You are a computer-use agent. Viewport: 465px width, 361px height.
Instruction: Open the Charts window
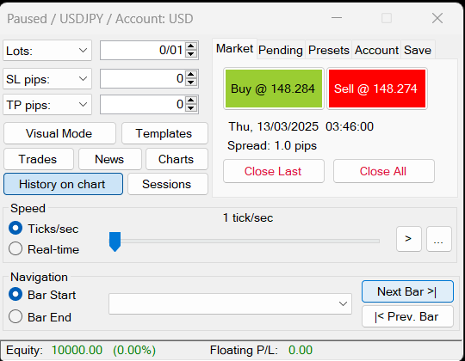pyautogui.click(x=177, y=159)
